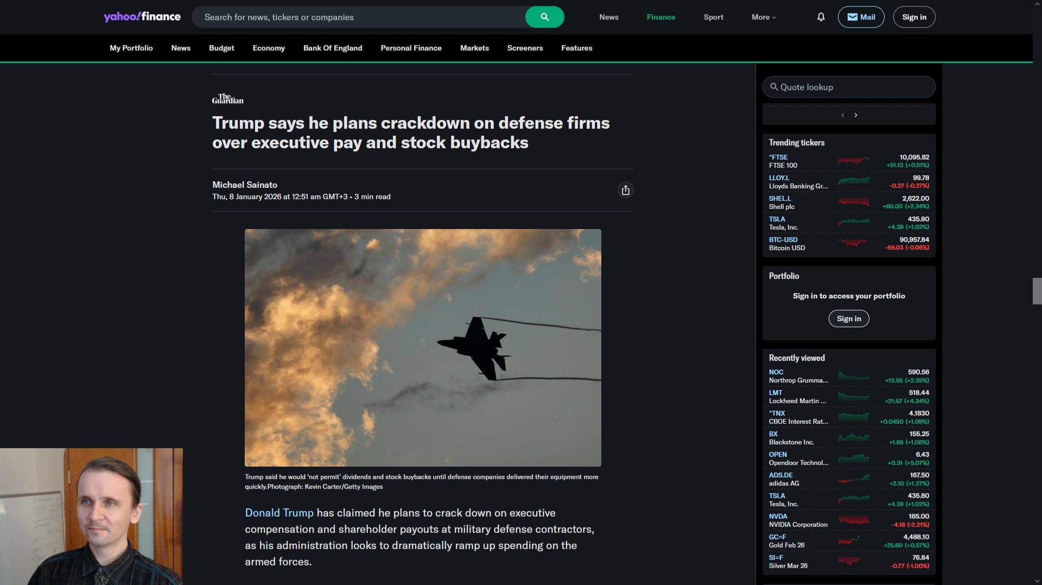Open the Markets tab

pos(474,48)
